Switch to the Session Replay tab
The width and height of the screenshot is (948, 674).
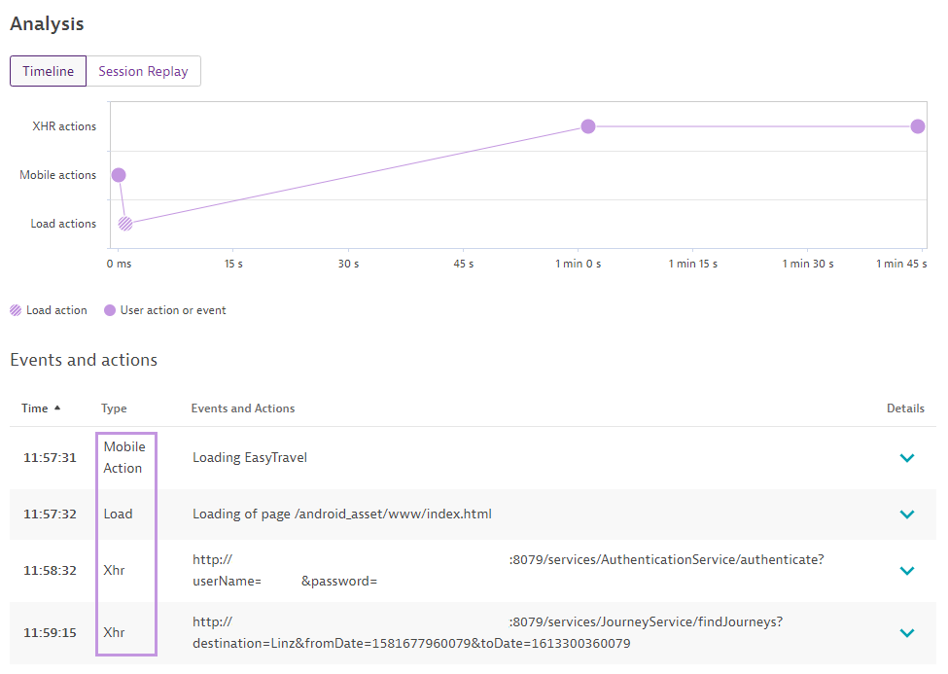pos(143,71)
